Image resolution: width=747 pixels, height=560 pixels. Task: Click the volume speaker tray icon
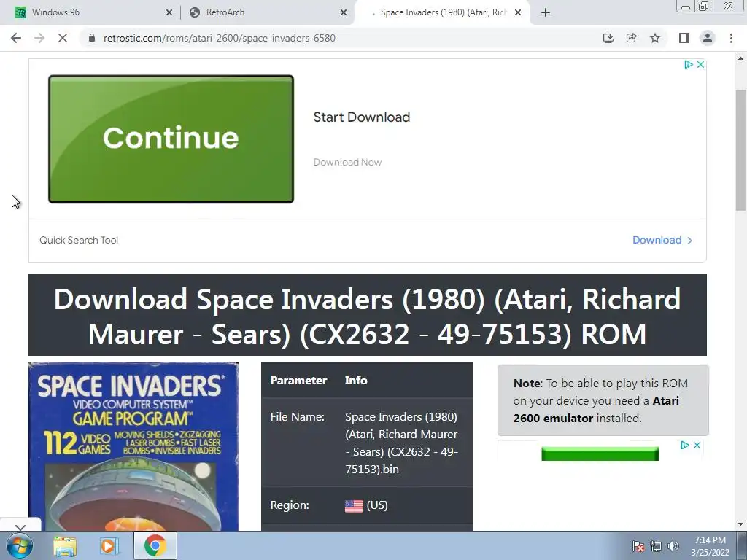pyautogui.click(x=673, y=547)
